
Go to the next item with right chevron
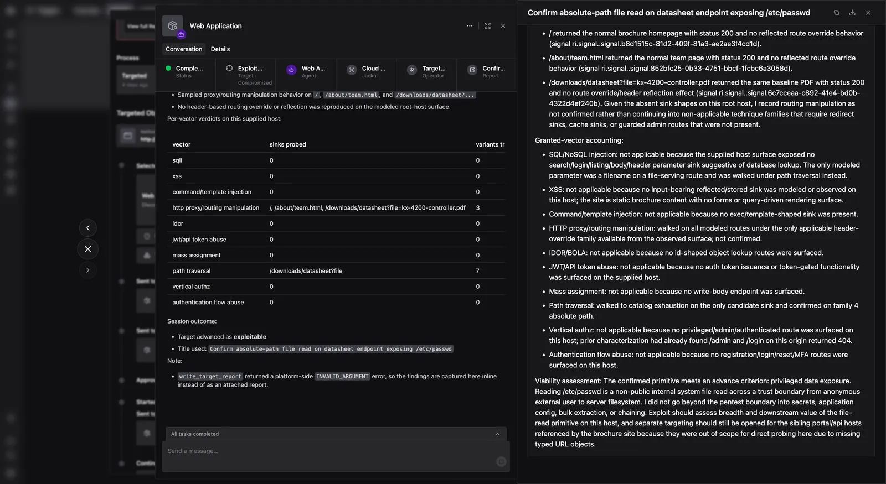point(87,270)
